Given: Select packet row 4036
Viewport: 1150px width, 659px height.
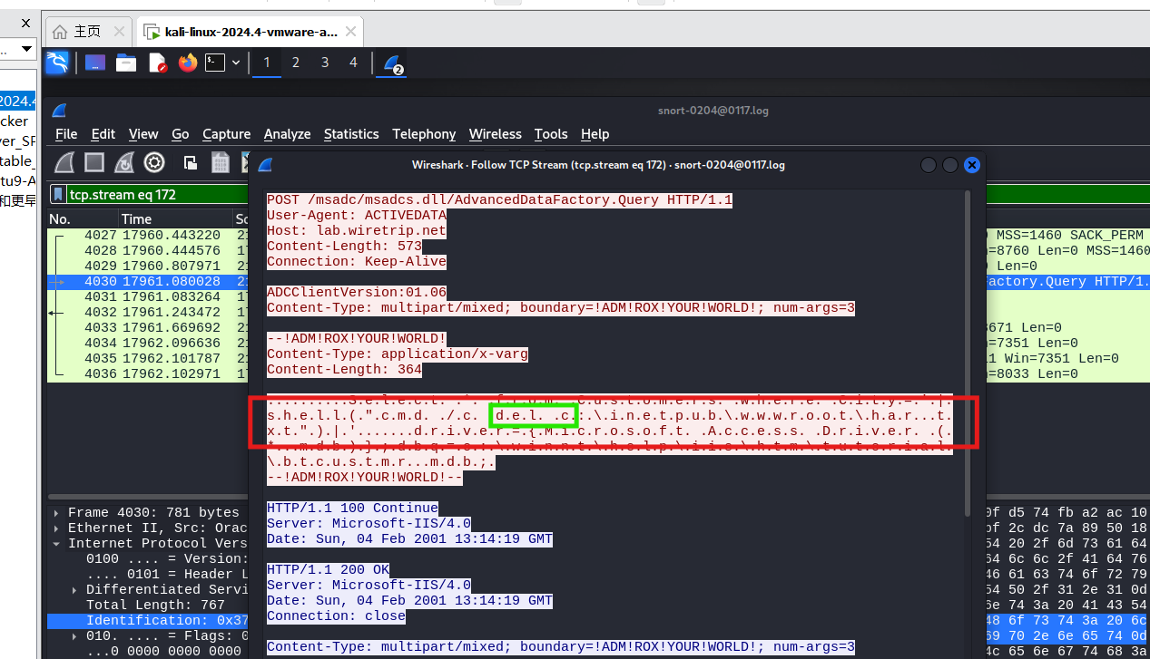Looking at the screenshot, I should click(x=148, y=373).
